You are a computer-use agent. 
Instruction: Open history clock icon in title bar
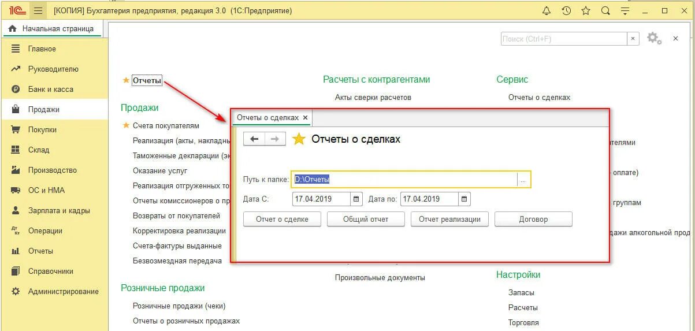[x=566, y=11]
